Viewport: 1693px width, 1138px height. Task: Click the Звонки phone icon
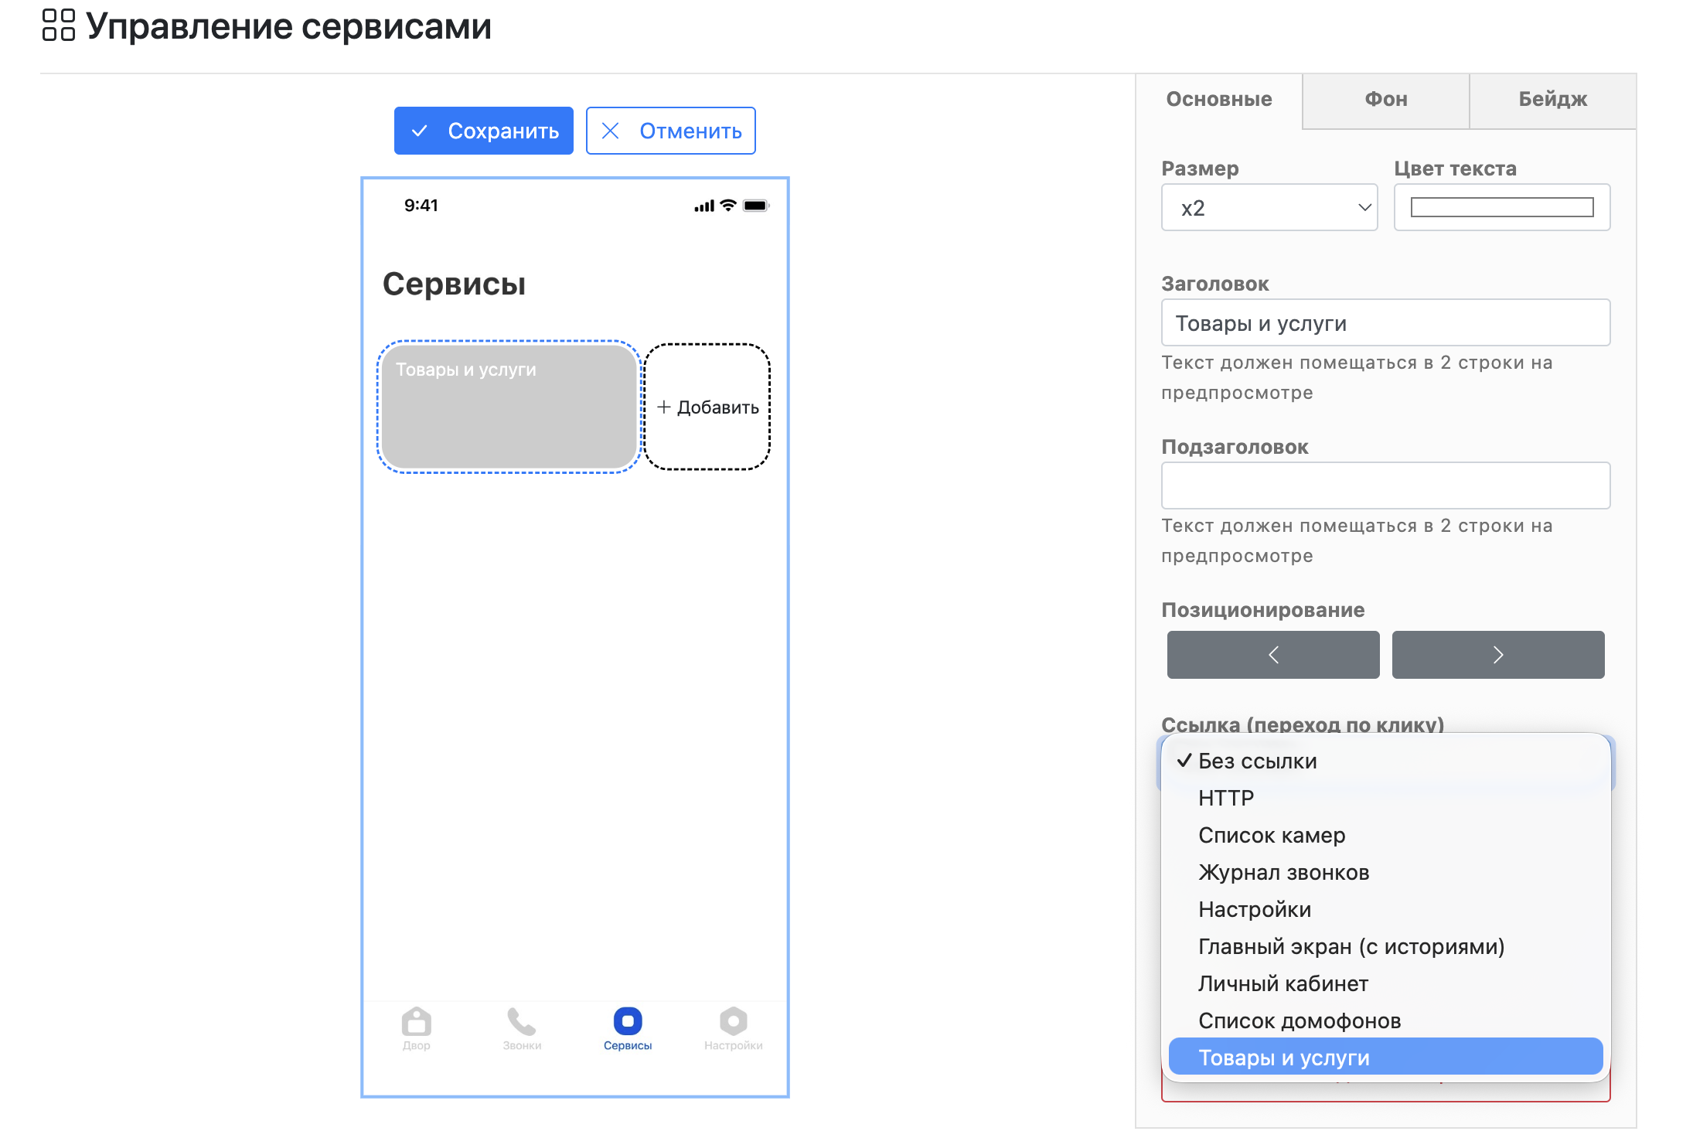[522, 1021]
